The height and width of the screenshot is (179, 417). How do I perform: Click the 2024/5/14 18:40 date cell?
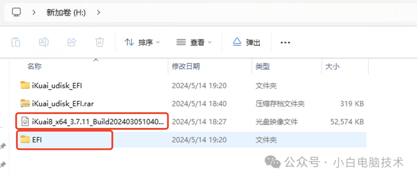pos(199,104)
